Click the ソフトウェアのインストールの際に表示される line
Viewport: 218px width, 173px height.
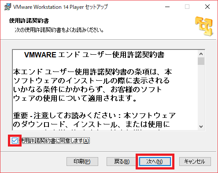point(91,81)
